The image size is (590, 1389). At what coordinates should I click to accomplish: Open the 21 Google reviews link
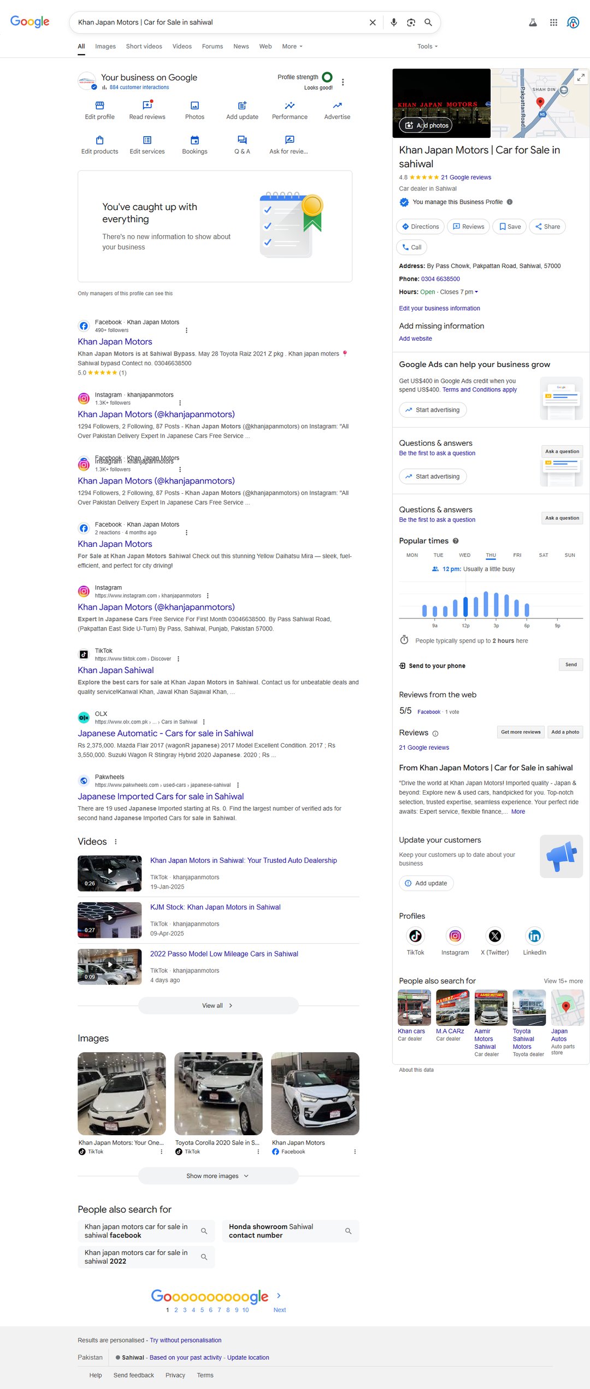coord(465,177)
